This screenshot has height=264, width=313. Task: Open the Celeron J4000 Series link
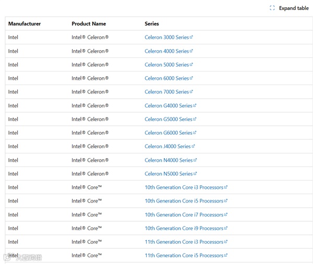pyautogui.click(x=170, y=147)
